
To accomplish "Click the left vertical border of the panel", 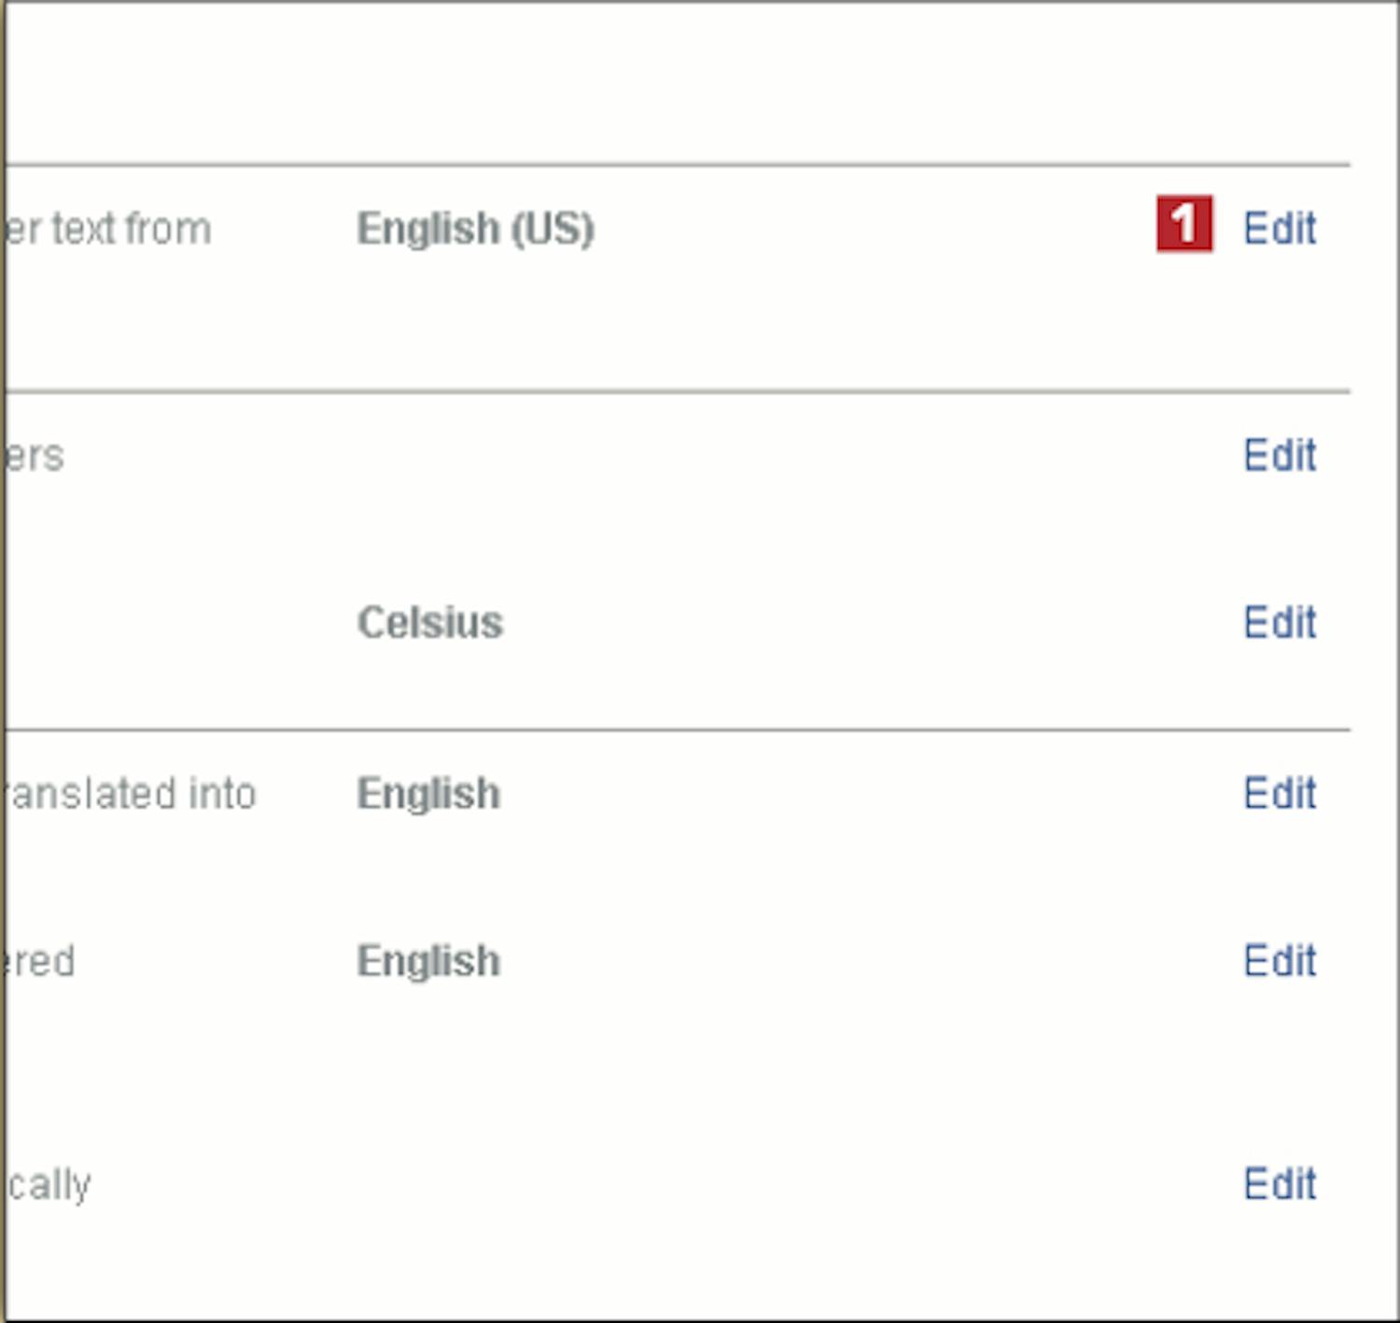I will pos(3,661).
